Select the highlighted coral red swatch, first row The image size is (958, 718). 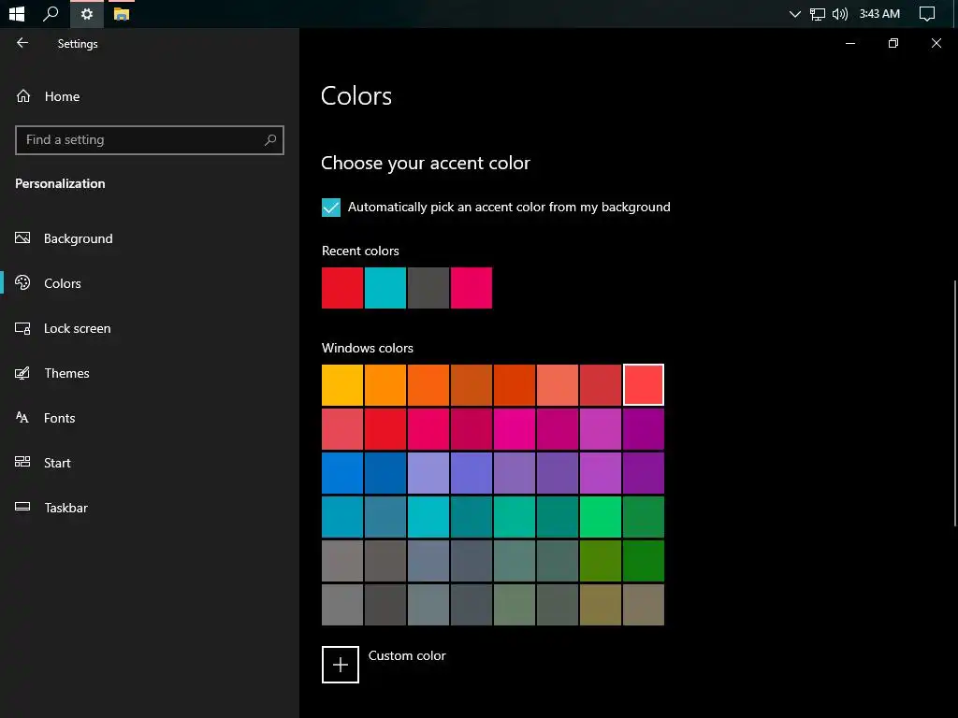tap(644, 384)
